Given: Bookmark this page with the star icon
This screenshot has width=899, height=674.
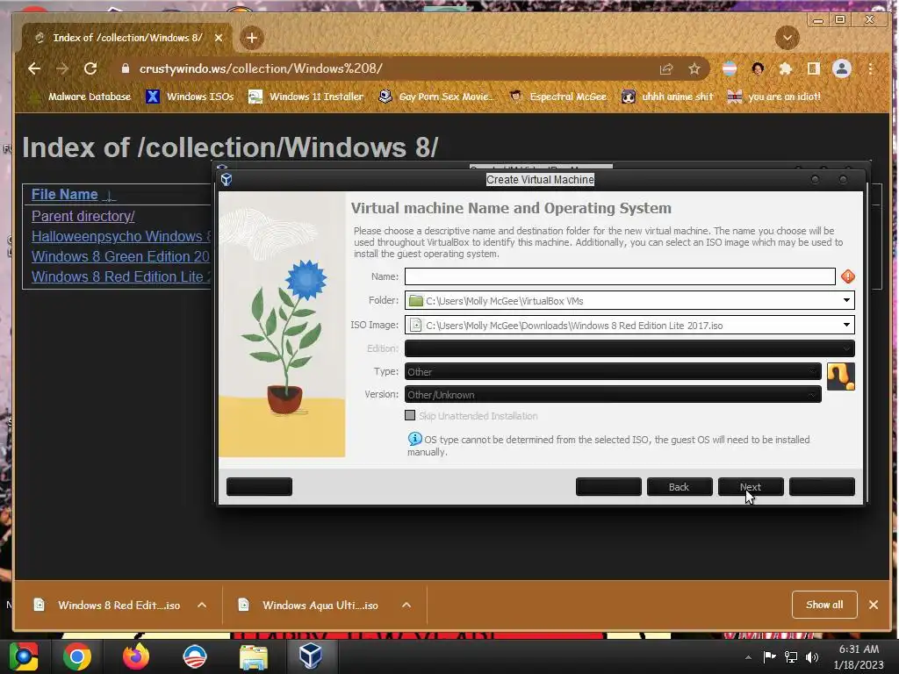Looking at the screenshot, I should click(694, 68).
